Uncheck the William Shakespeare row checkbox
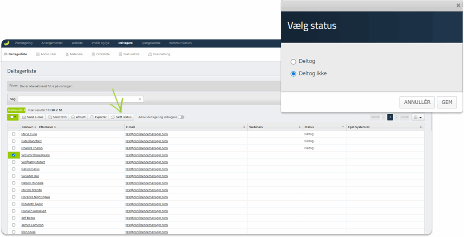464x237 pixels. coord(14,155)
